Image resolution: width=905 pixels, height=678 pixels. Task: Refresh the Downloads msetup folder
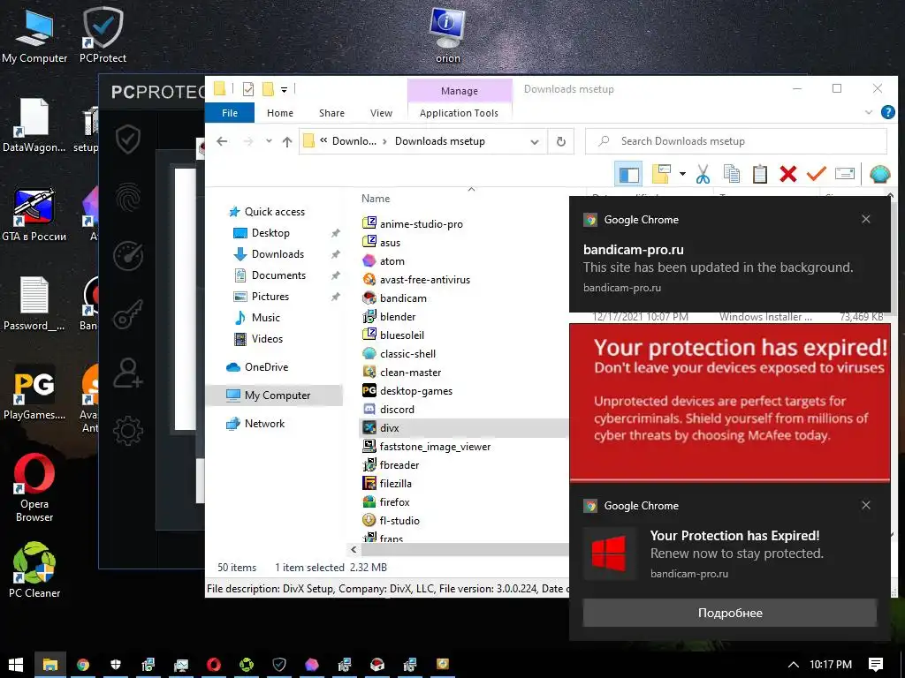click(x=561, y=141)
